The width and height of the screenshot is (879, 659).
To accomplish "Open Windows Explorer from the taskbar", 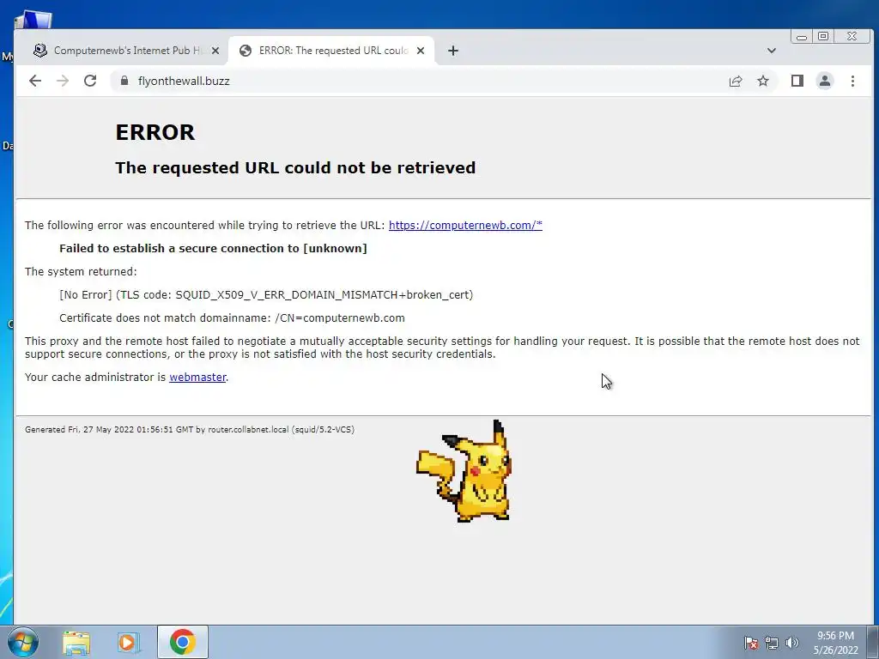I will coord(76,642).
